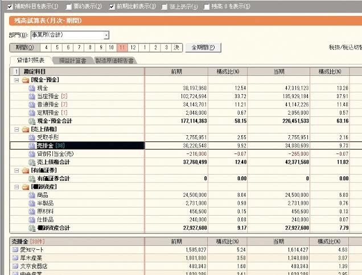Click the 期間(O) button
362x275 pixels.
[x=24, y=48]
